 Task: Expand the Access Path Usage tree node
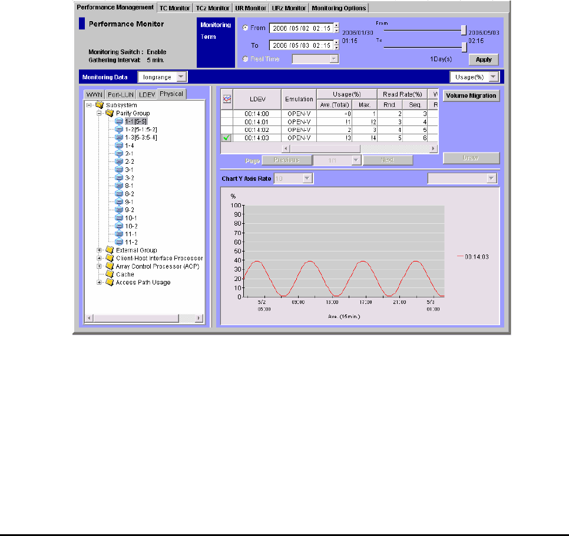(100, 283)
